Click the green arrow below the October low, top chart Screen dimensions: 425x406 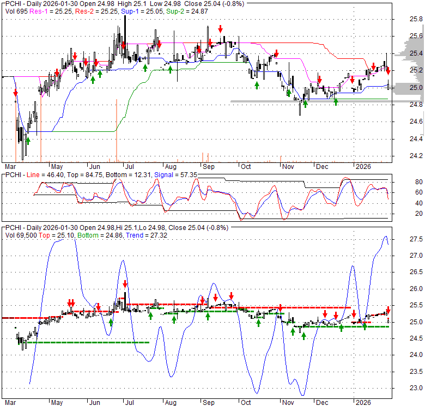pos(257,85)
